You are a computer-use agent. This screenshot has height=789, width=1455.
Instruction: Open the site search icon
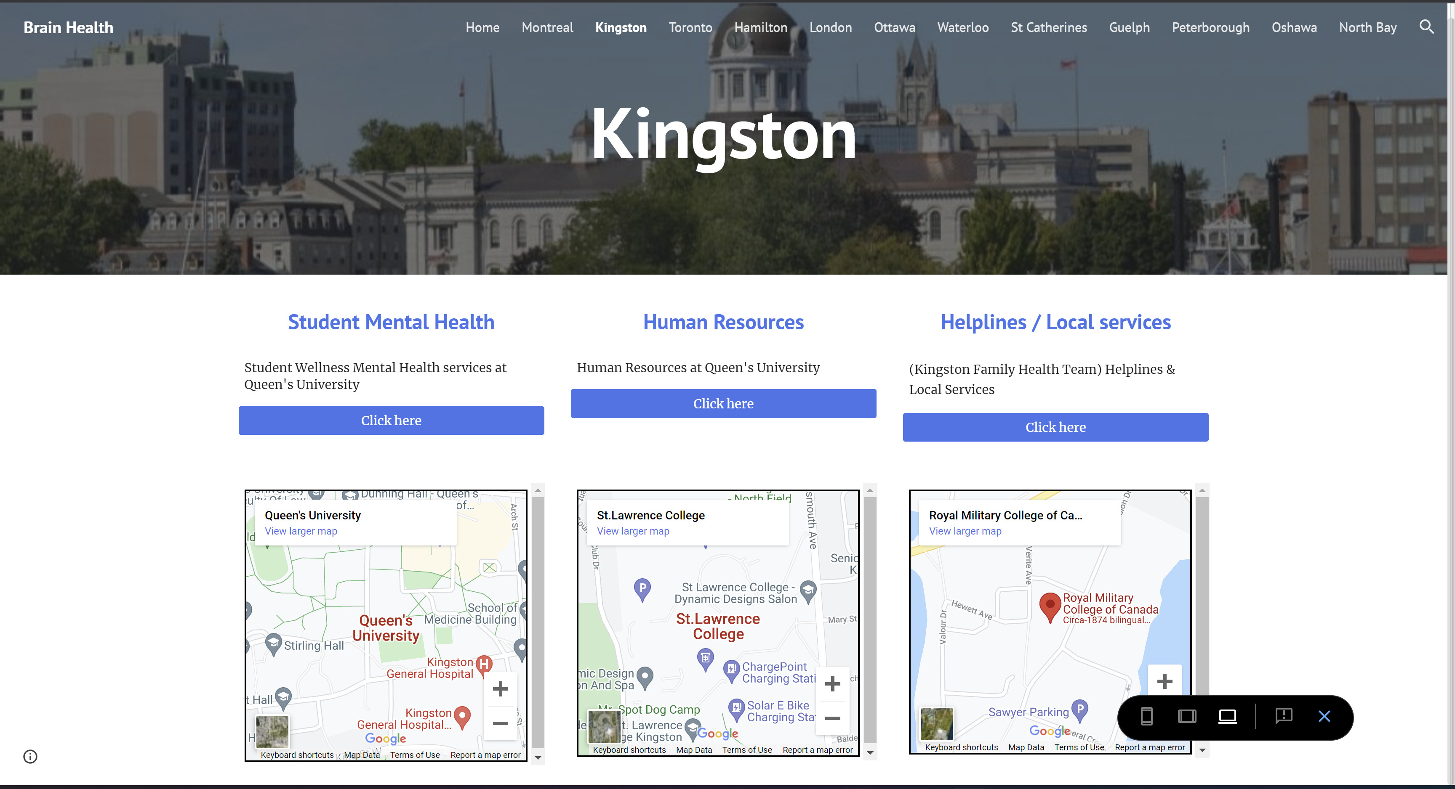pos(1426,26)
